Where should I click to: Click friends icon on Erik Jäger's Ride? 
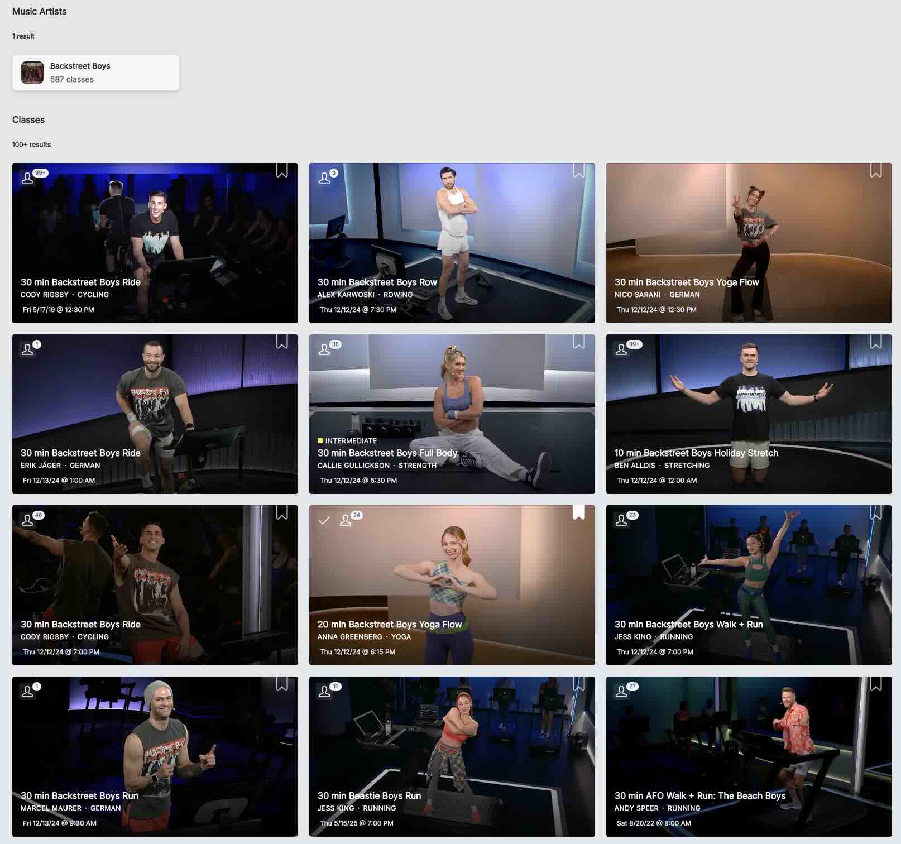27,349
